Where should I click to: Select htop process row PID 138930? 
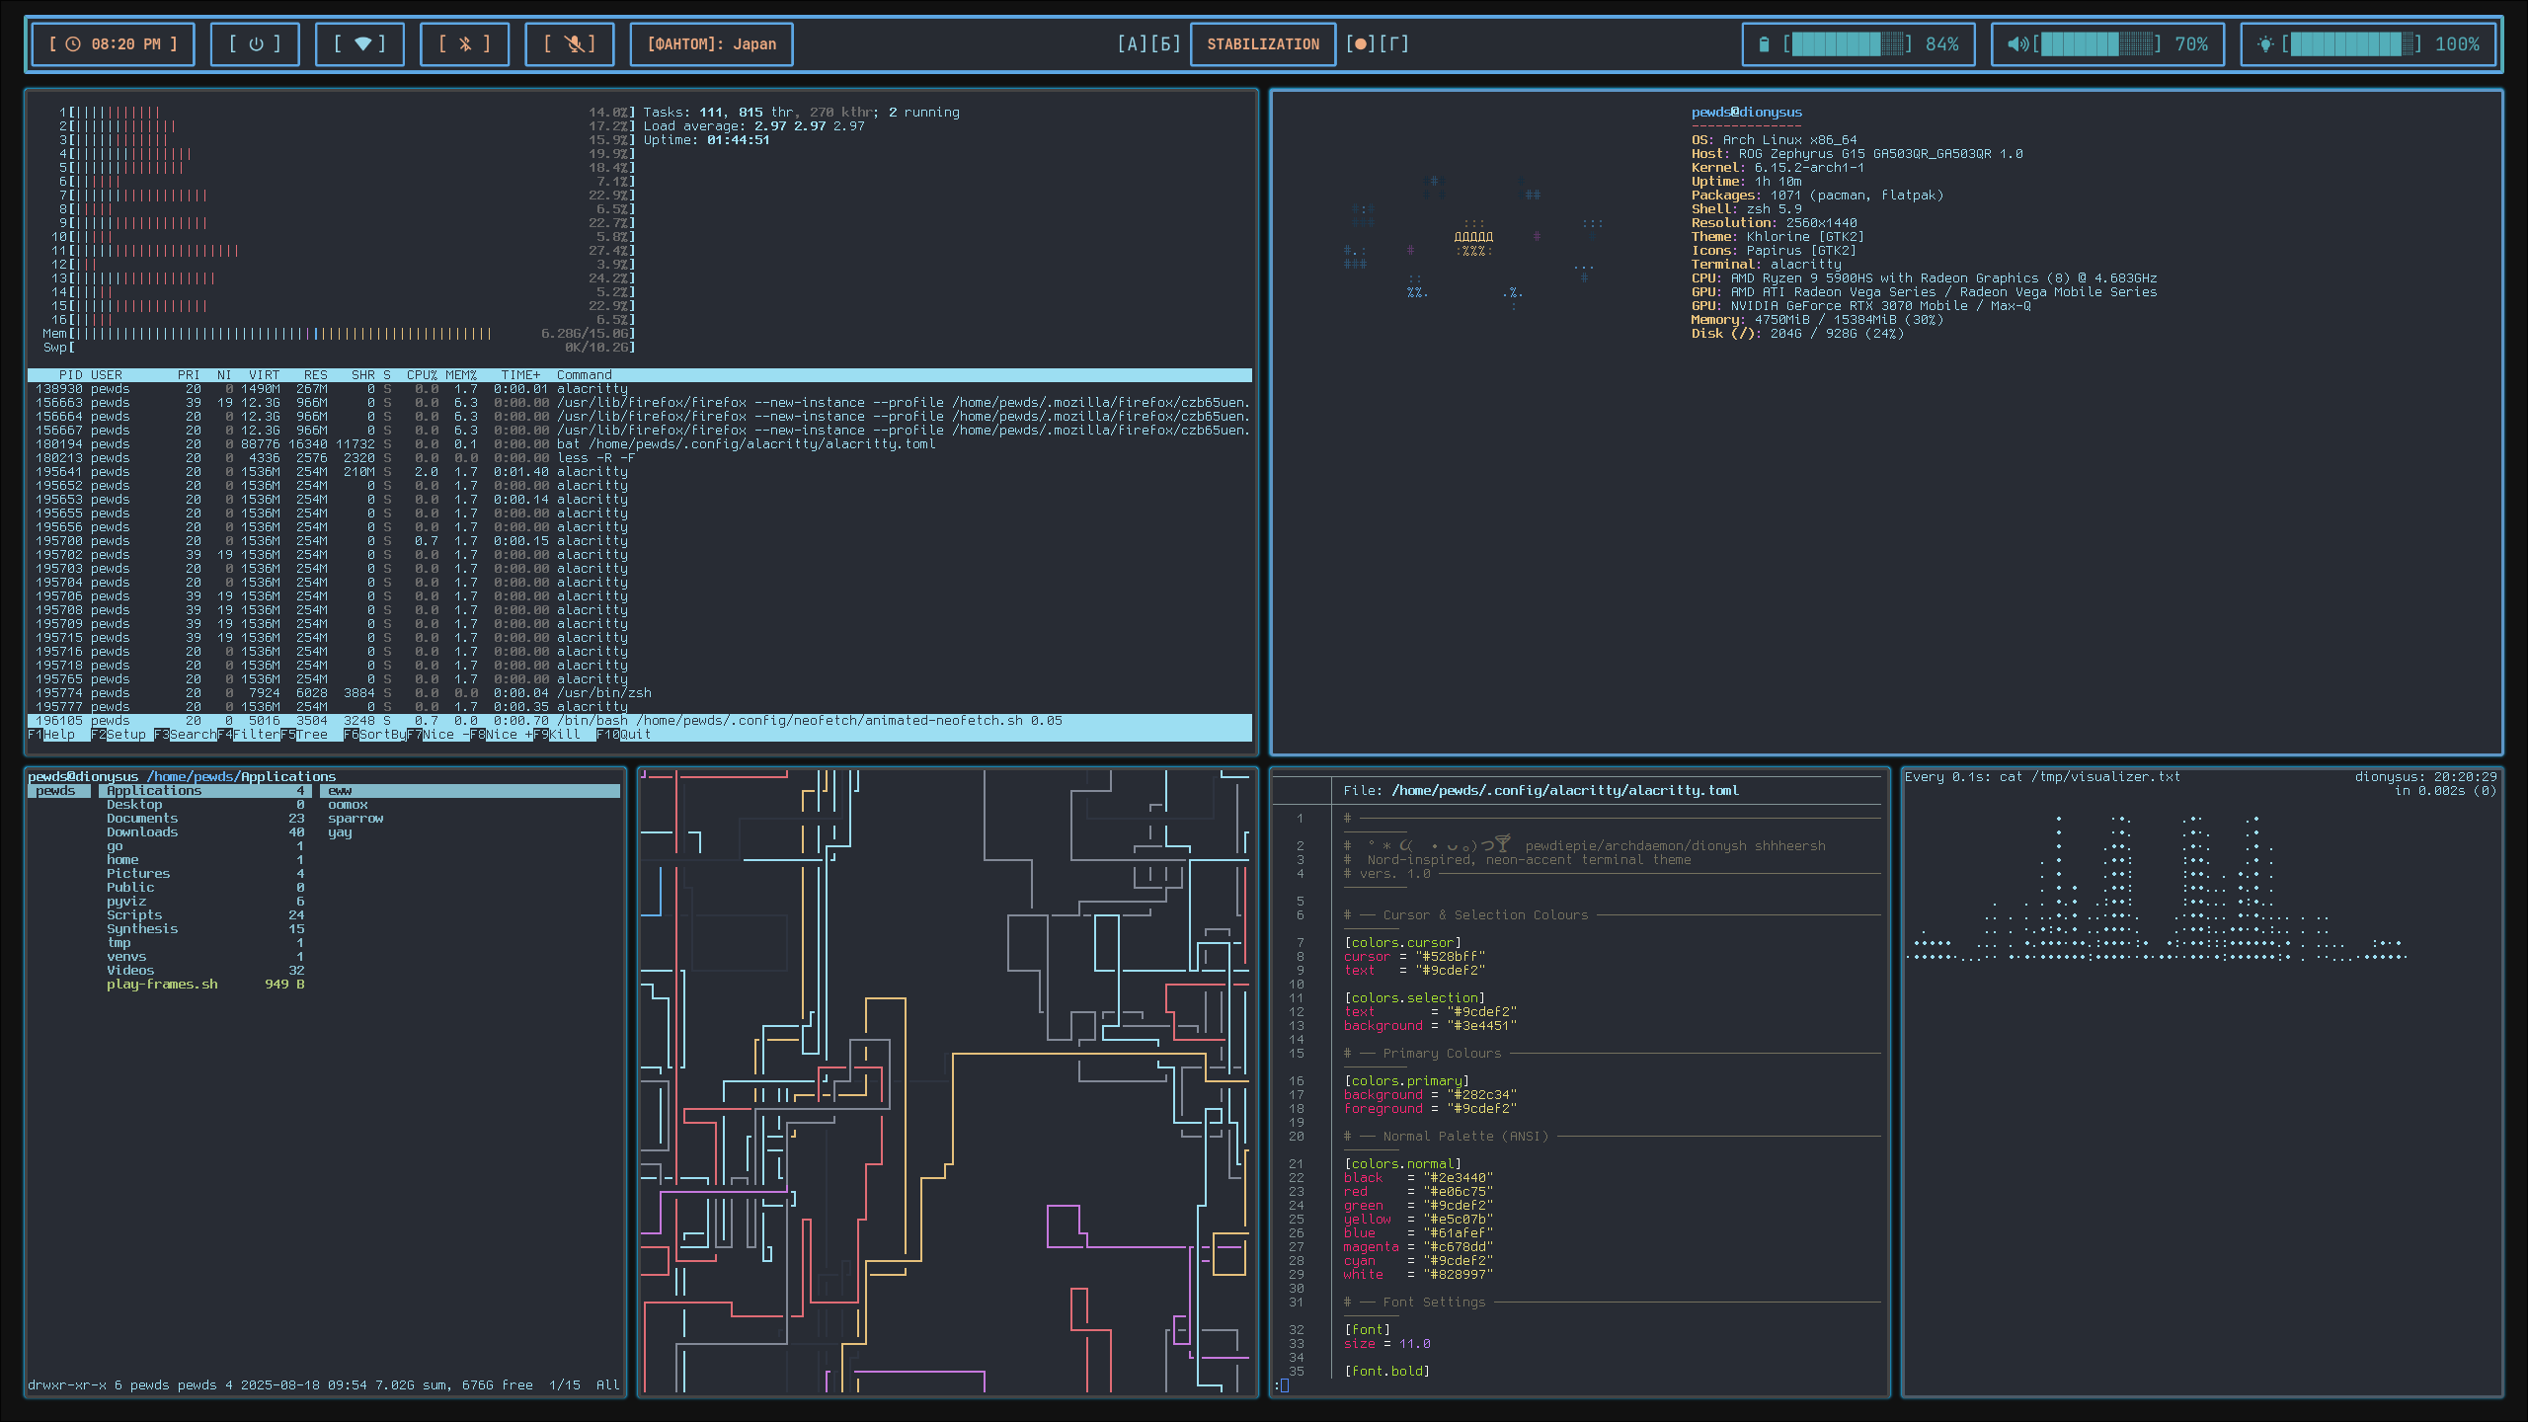(x=640, y=389)
